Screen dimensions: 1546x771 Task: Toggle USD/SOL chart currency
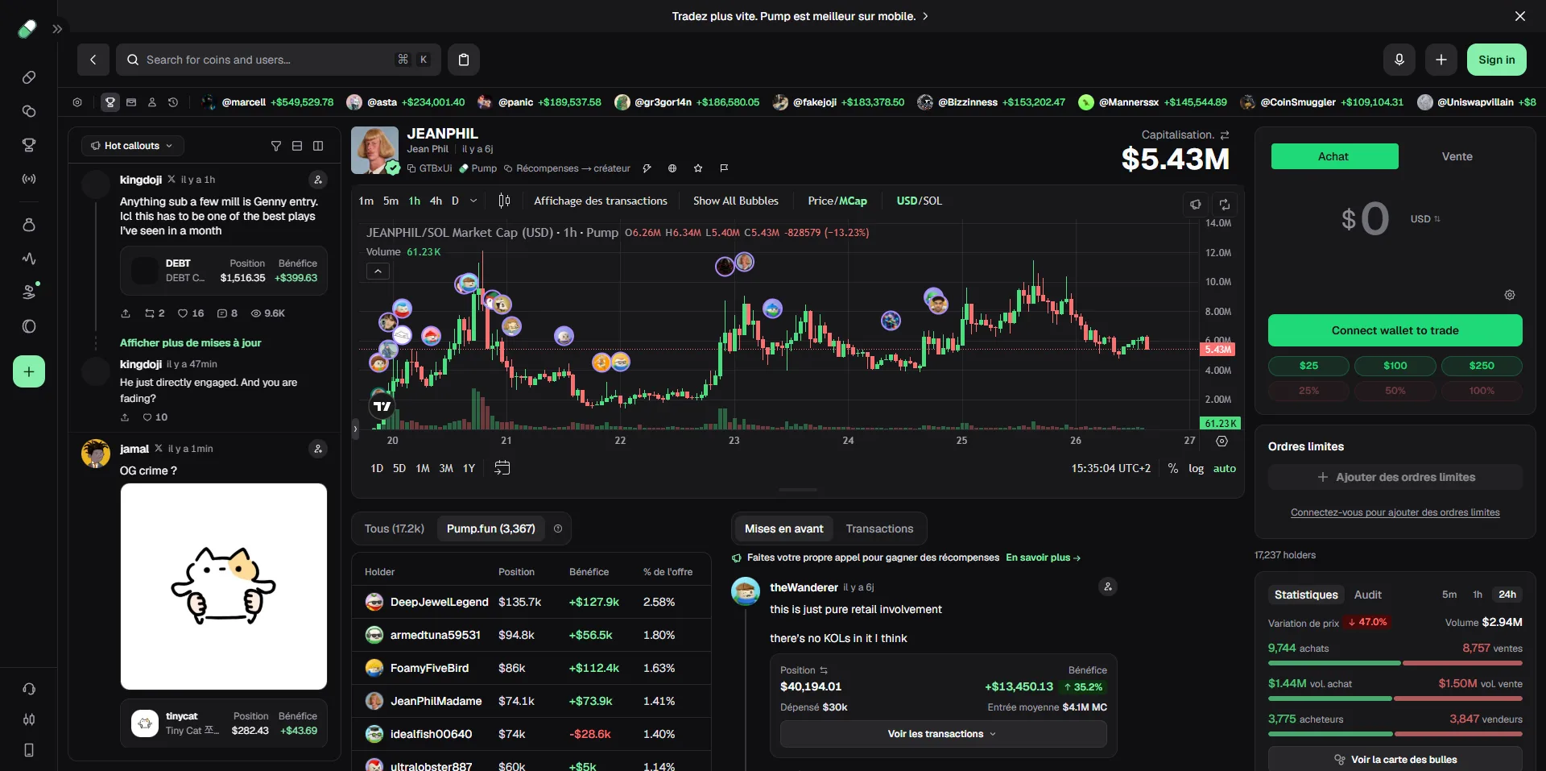tap(920, 201)
